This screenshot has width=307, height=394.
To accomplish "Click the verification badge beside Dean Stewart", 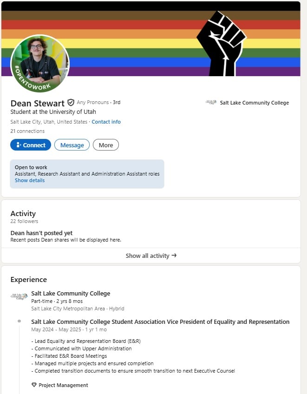I will tap(71, 102).
